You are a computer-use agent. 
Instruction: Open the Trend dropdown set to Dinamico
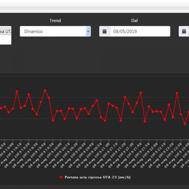pyautogui.click(x=55, y=31)
